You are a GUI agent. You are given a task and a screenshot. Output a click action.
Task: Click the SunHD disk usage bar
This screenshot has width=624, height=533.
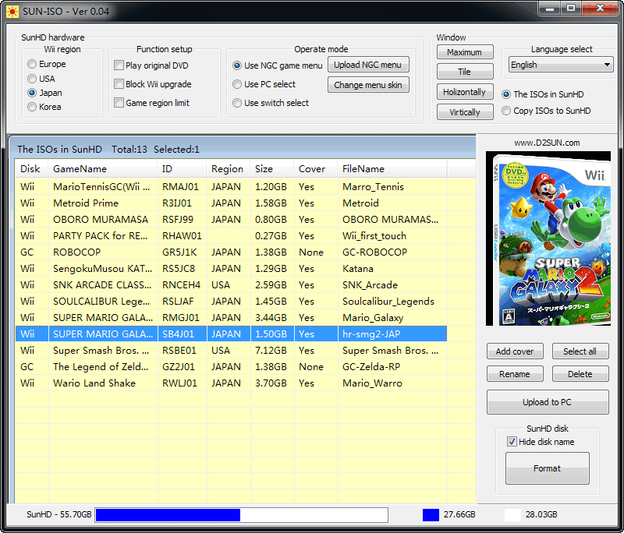(242, 515)
